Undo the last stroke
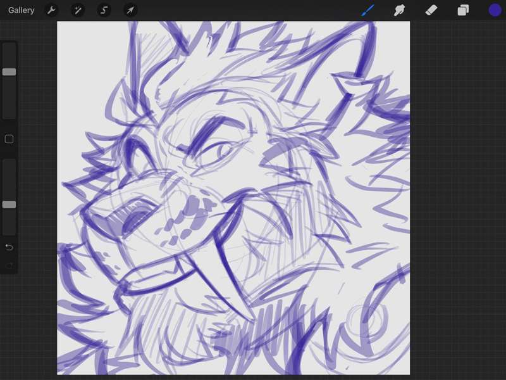 (x=9, y=247)
